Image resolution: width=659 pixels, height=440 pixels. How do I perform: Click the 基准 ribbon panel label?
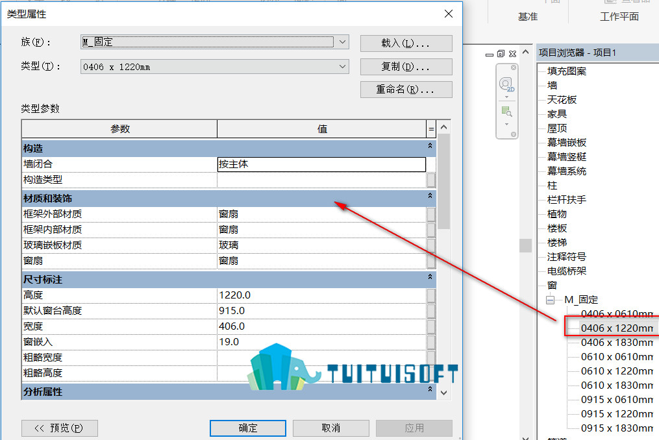coord(528,17)
